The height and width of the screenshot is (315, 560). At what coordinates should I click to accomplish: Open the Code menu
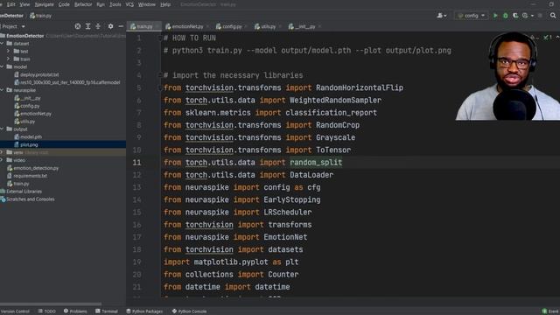click(64, 4)
